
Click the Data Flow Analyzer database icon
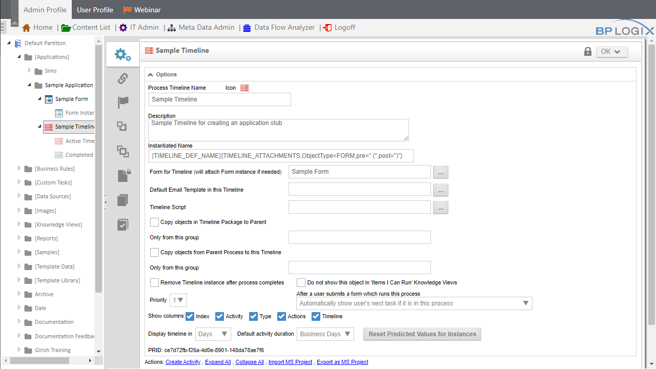pyautogui.click(x=247, y=28)
